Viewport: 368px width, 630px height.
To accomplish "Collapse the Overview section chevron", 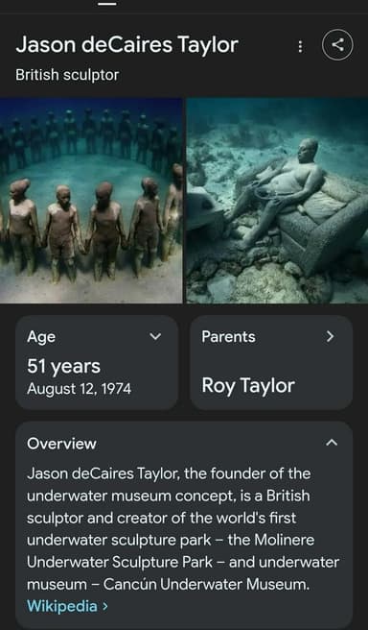I will click(332, 443).
